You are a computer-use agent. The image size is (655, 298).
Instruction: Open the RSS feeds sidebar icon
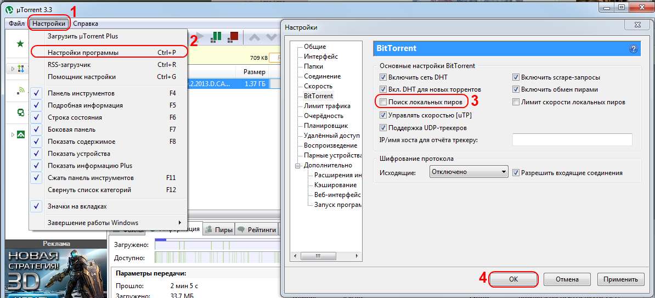pyautogui.click(x=20, y=90)
